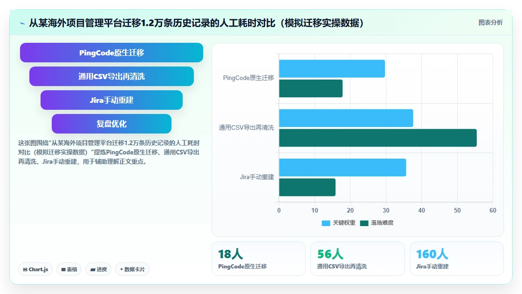Image resolution: width=522 pixels, height=294 pixels.
Task: Click the main title about 1.2万条历史记录
Action: point(196,23)
